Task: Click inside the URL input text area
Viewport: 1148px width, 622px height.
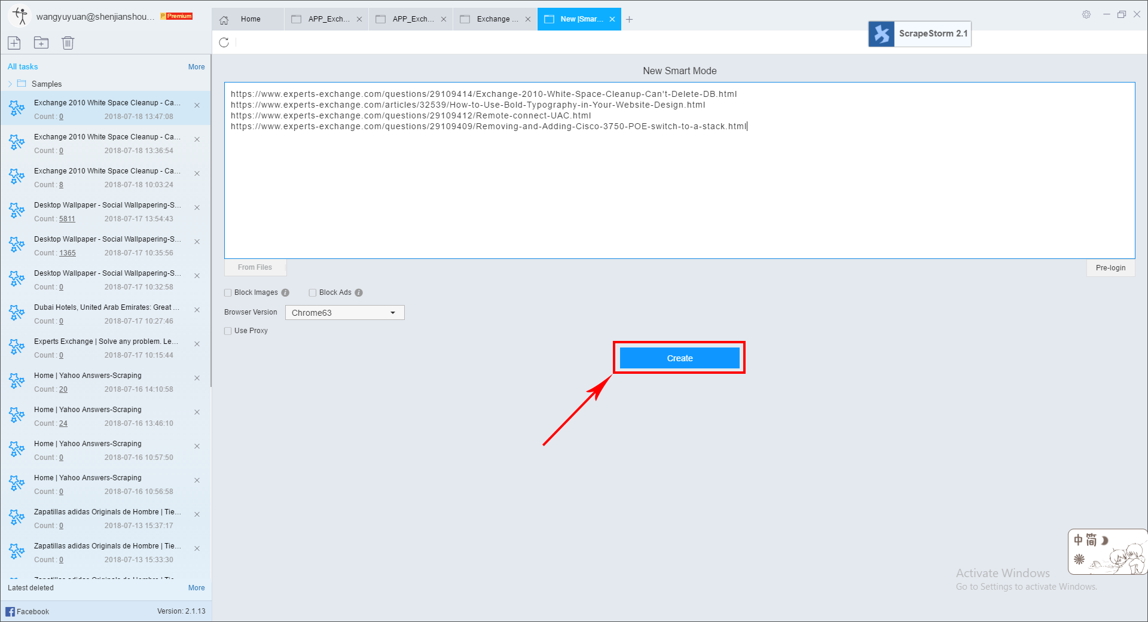Action: click(680, 170)
